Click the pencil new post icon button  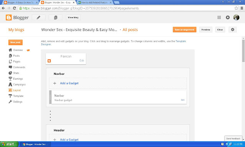[39, 18]
